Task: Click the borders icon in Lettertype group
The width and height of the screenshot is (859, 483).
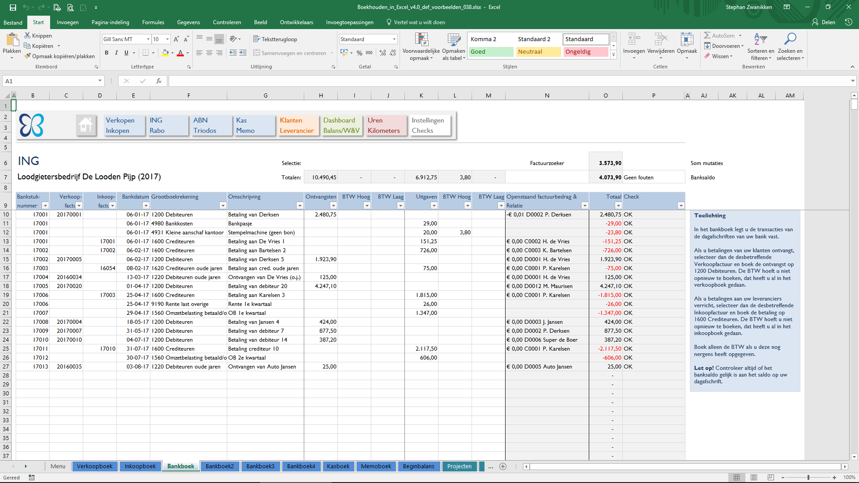Action: pyautogui.click(x=145, y=53)
